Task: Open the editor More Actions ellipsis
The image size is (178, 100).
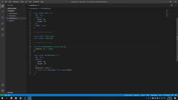Action: click(175, 5)
